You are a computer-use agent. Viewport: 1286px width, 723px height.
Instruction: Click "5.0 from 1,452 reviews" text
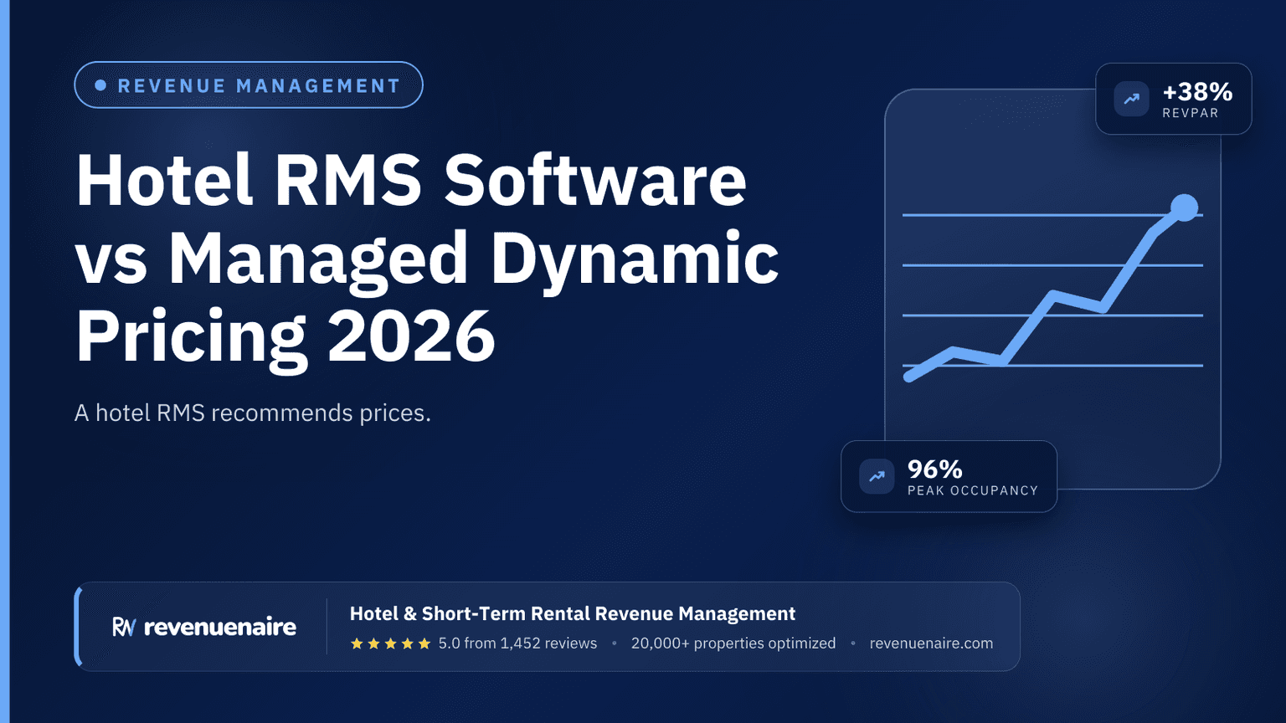click(517, 644)
